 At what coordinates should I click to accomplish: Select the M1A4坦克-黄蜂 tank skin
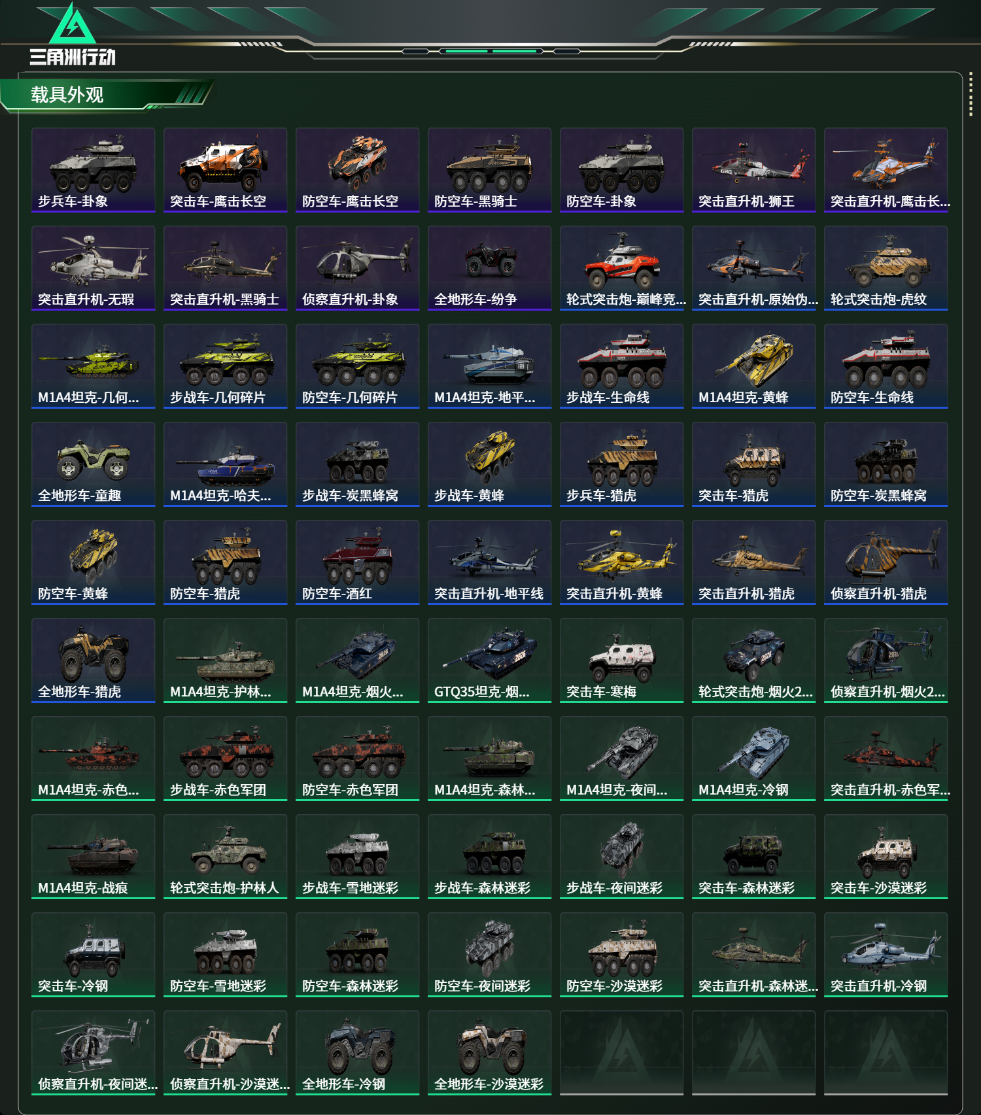(x=753, y=366)
